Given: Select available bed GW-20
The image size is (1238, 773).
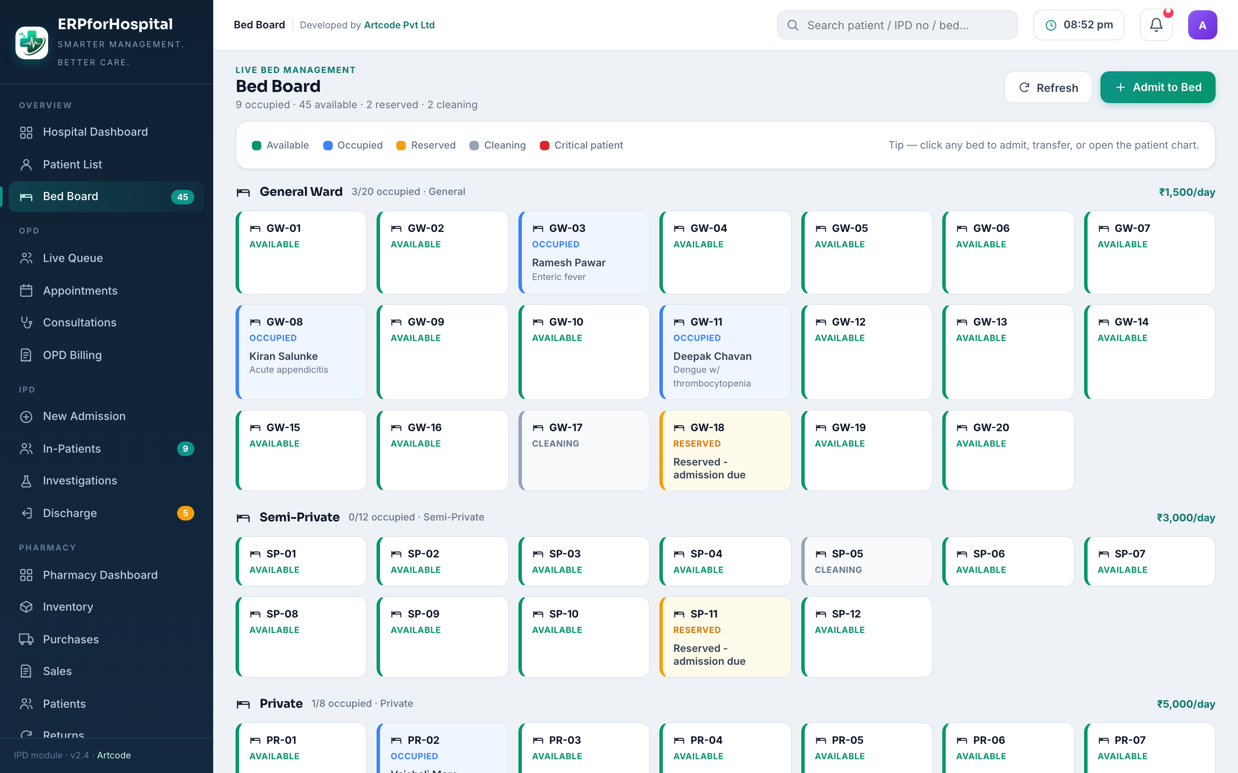Looking at the screenshot, I should point(1008,450).
